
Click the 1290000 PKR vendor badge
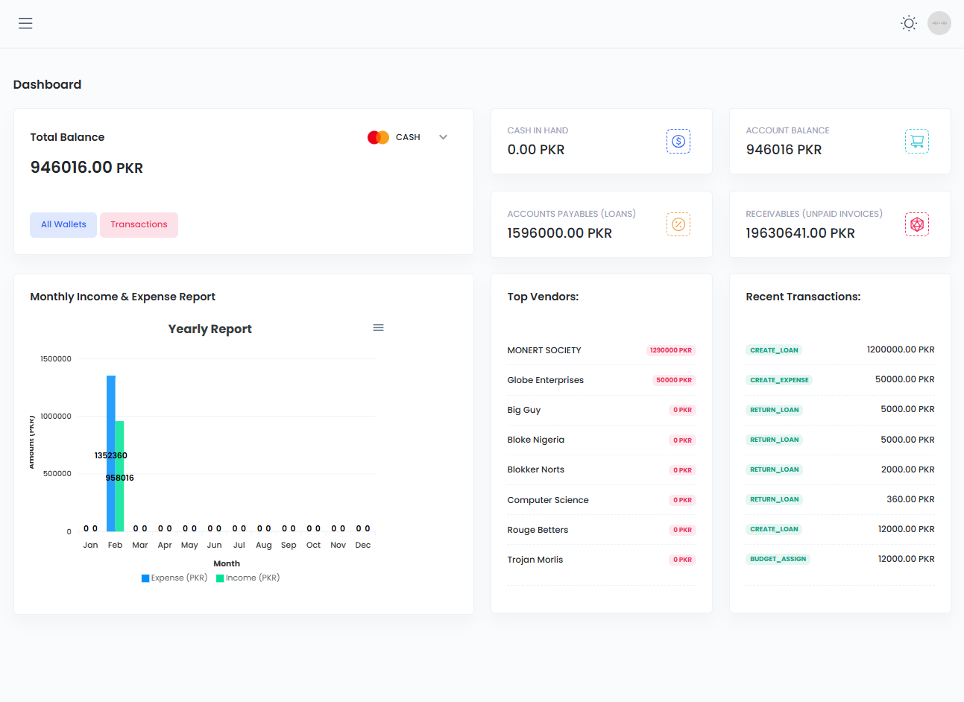click(x=671, y=350)
